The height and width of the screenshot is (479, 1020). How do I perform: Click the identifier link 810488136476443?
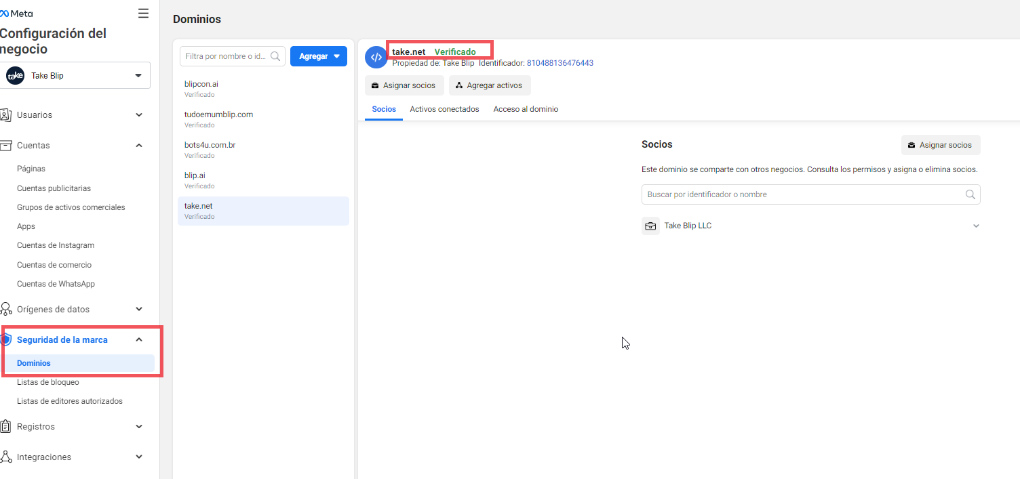[560, 63]
